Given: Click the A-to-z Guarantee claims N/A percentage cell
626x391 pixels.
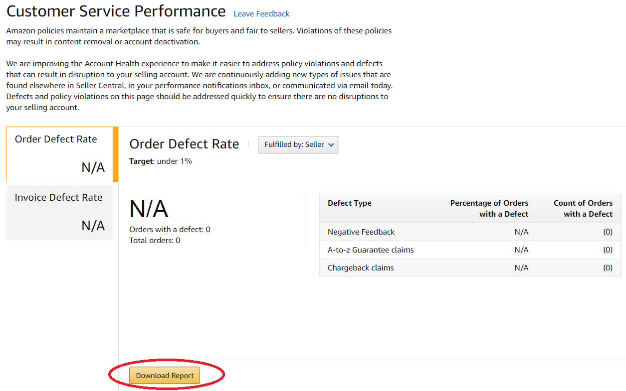Looking at the screenshot, I should click(521, 250).
